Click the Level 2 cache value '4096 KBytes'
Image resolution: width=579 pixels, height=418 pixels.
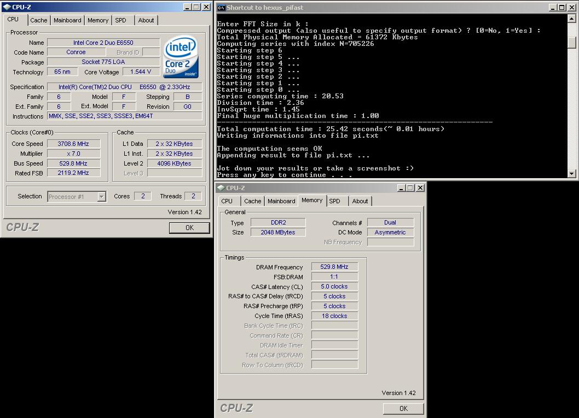click(174, 163)
